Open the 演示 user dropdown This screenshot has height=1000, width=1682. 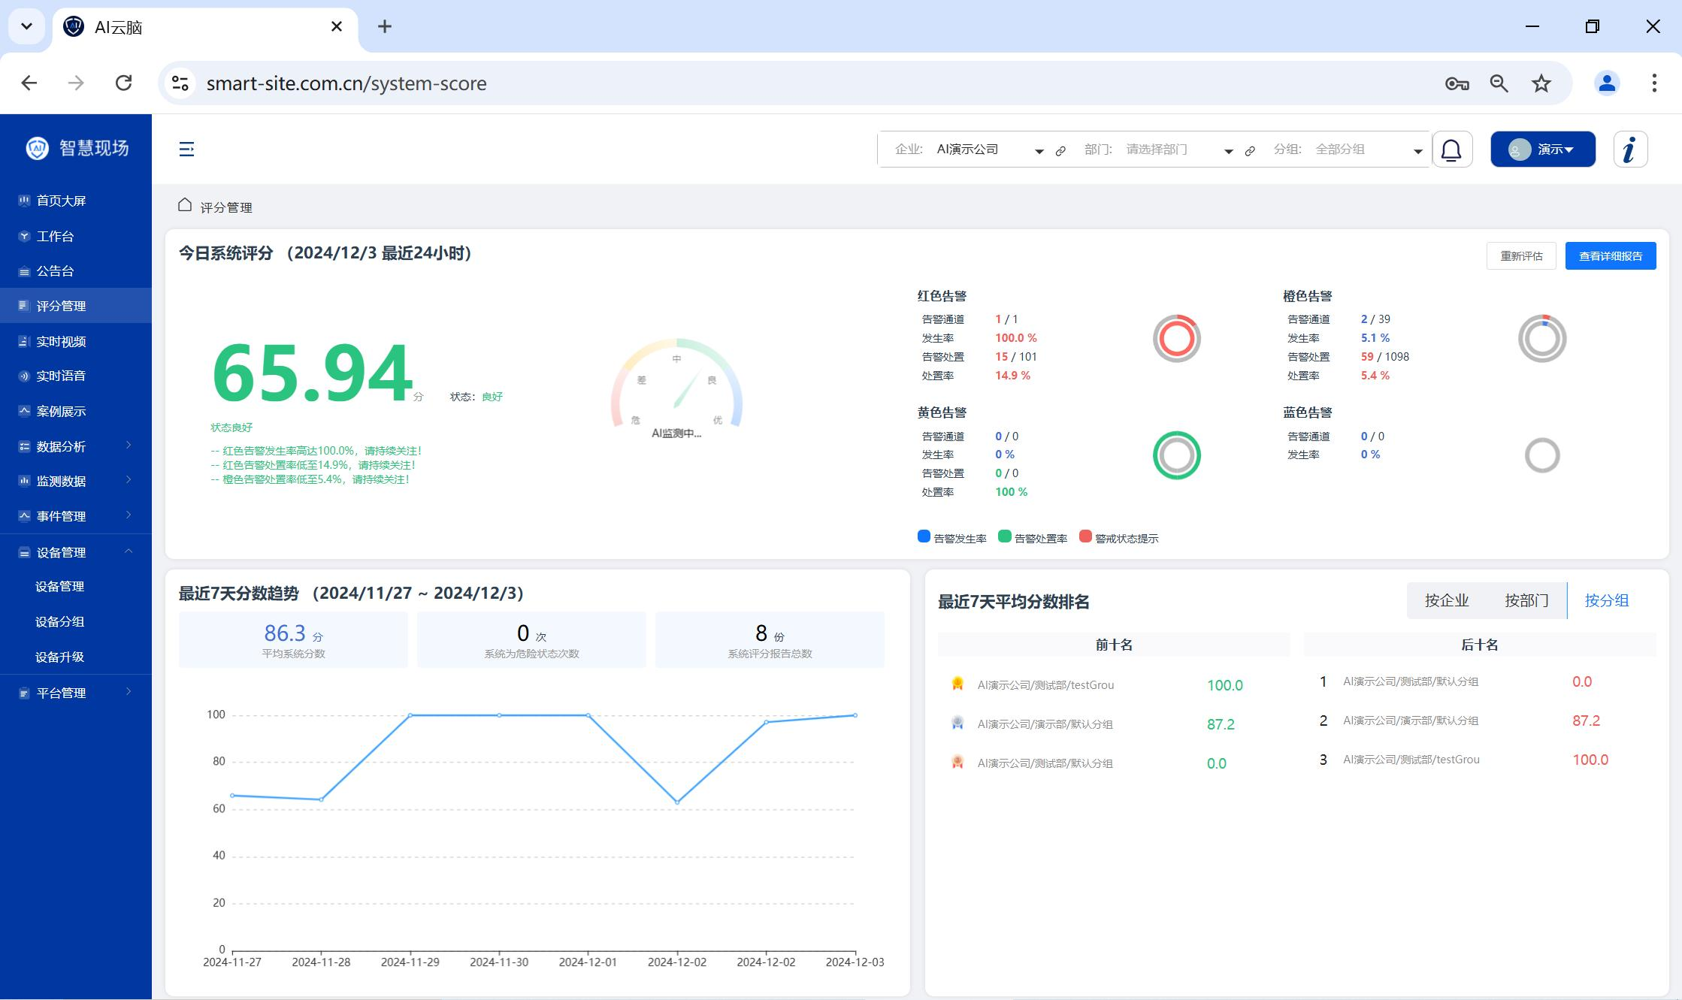[1542, 150]
